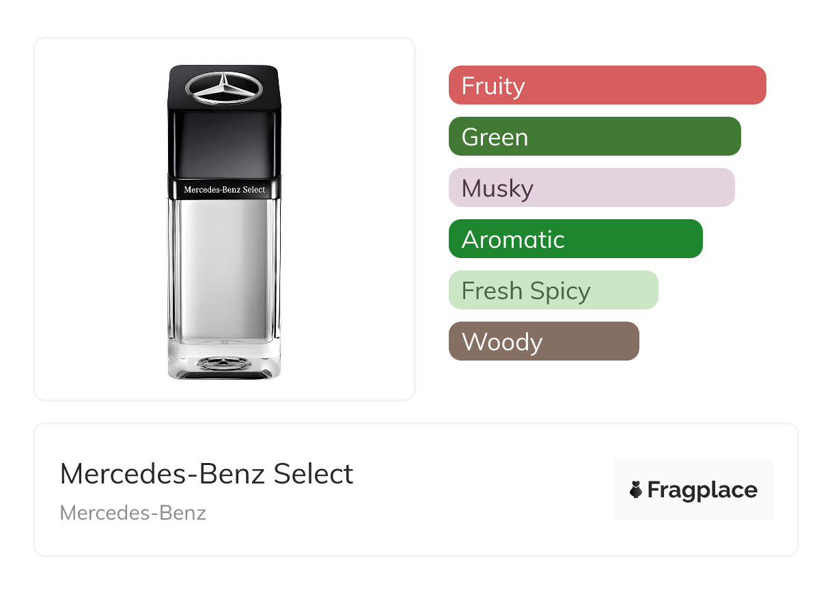Click the clear glass body of the bottle
Screen dimensions: 832x590
pos(224,269)
